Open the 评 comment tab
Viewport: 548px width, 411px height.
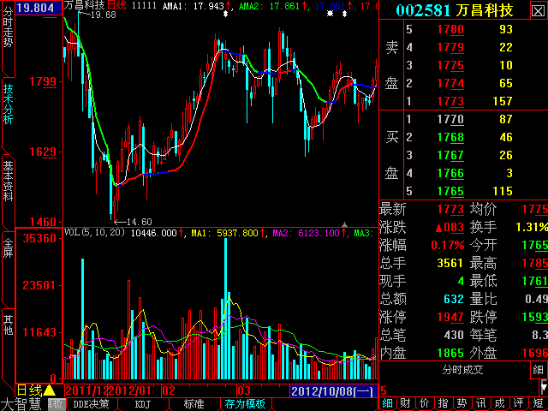pyautogui.click(x=519, y=403)
